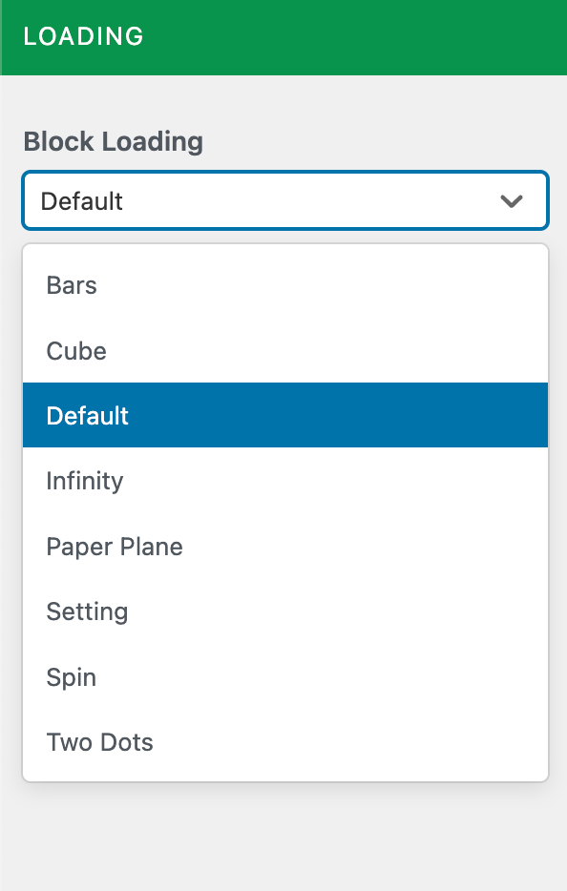Click the green LOADING section header
Screen dimensions: 567x891
(283, 37)
